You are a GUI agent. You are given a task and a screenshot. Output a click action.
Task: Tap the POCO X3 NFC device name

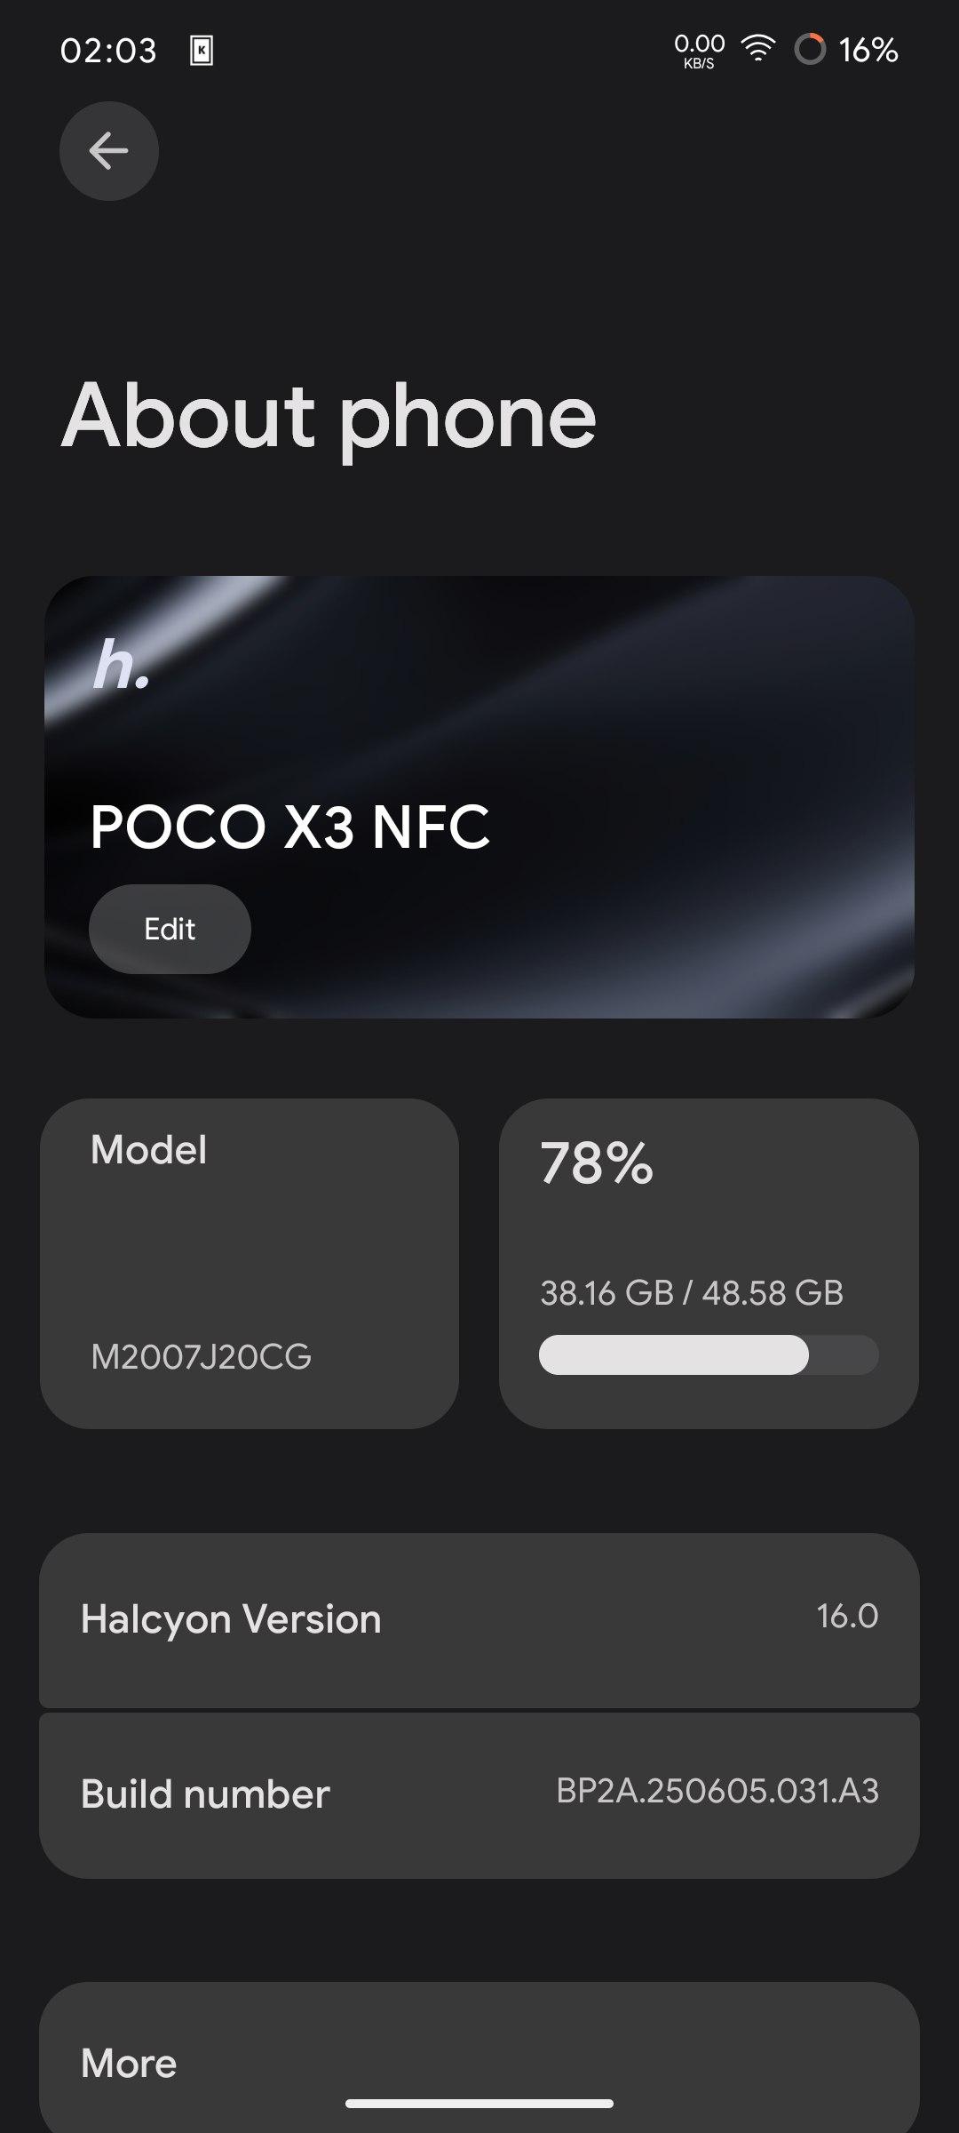click(289, 827)
